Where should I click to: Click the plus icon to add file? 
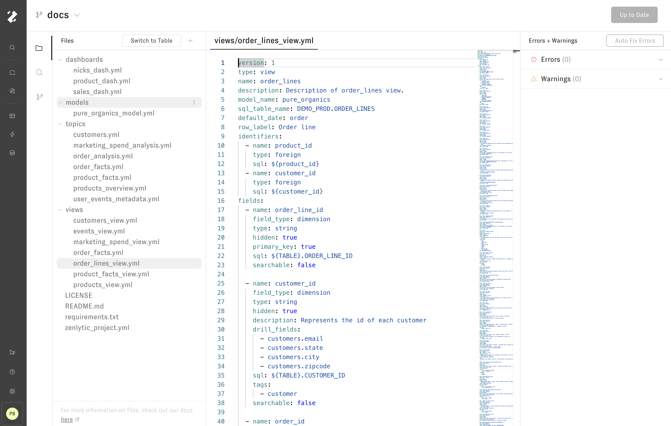pyautogui.click(x=190, y=41)
